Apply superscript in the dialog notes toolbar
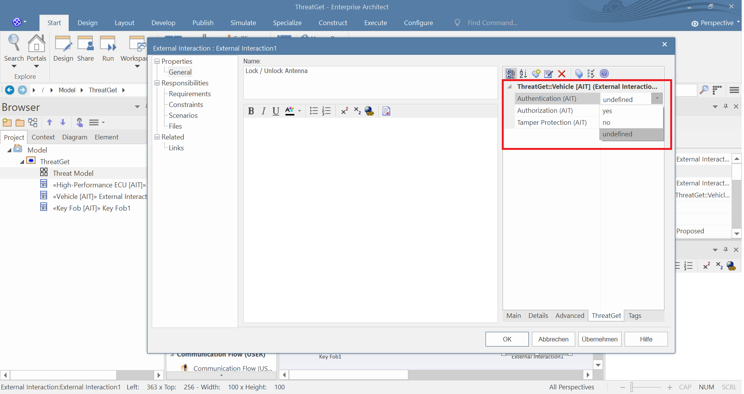Viewport: 744px width, 394px height. [345, 111]
